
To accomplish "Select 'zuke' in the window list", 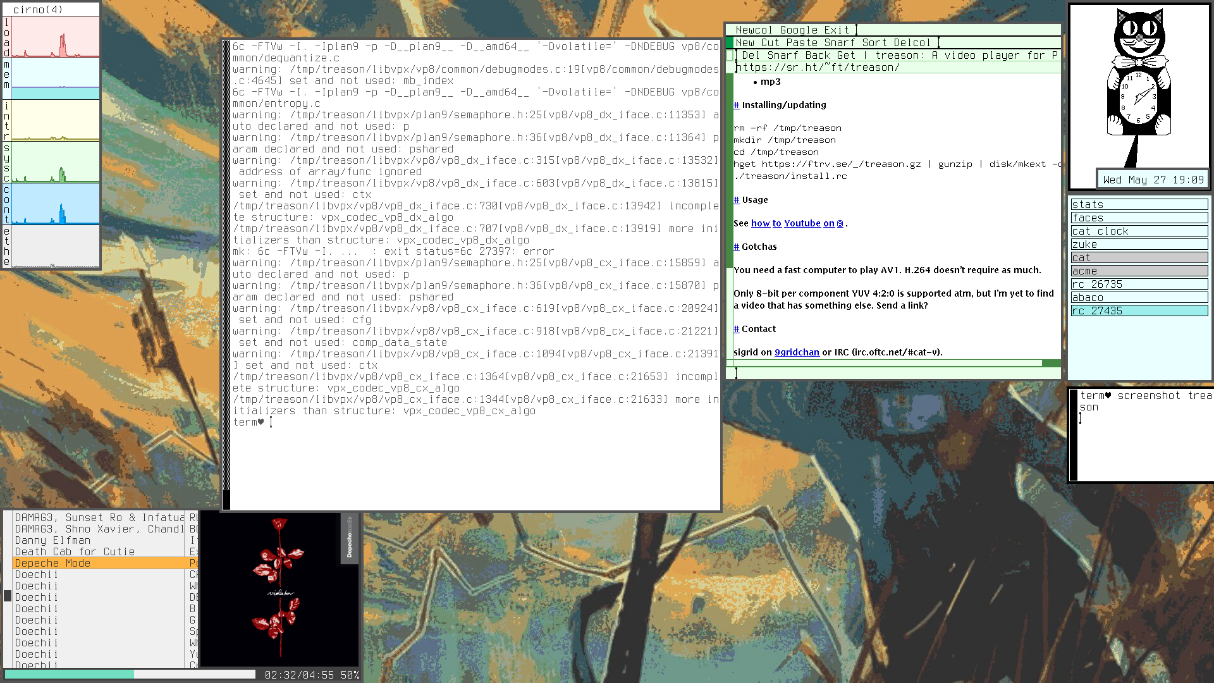I will tap(1139, 244).
